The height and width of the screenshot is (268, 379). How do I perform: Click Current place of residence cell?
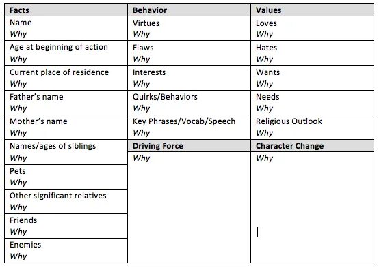66,78
